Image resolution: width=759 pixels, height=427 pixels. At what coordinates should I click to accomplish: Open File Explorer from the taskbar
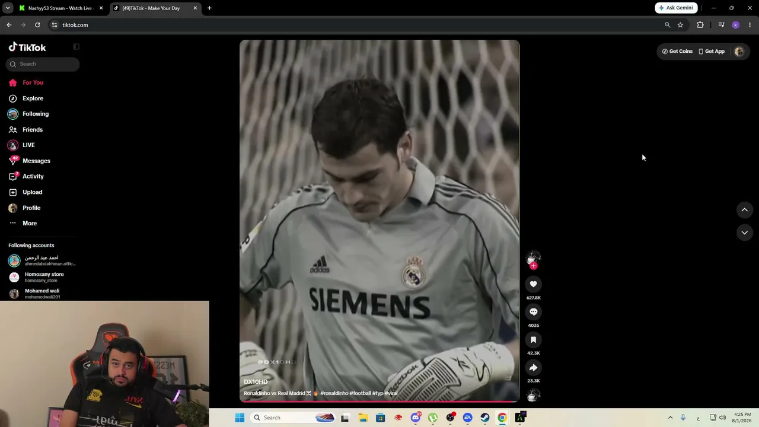363,418
